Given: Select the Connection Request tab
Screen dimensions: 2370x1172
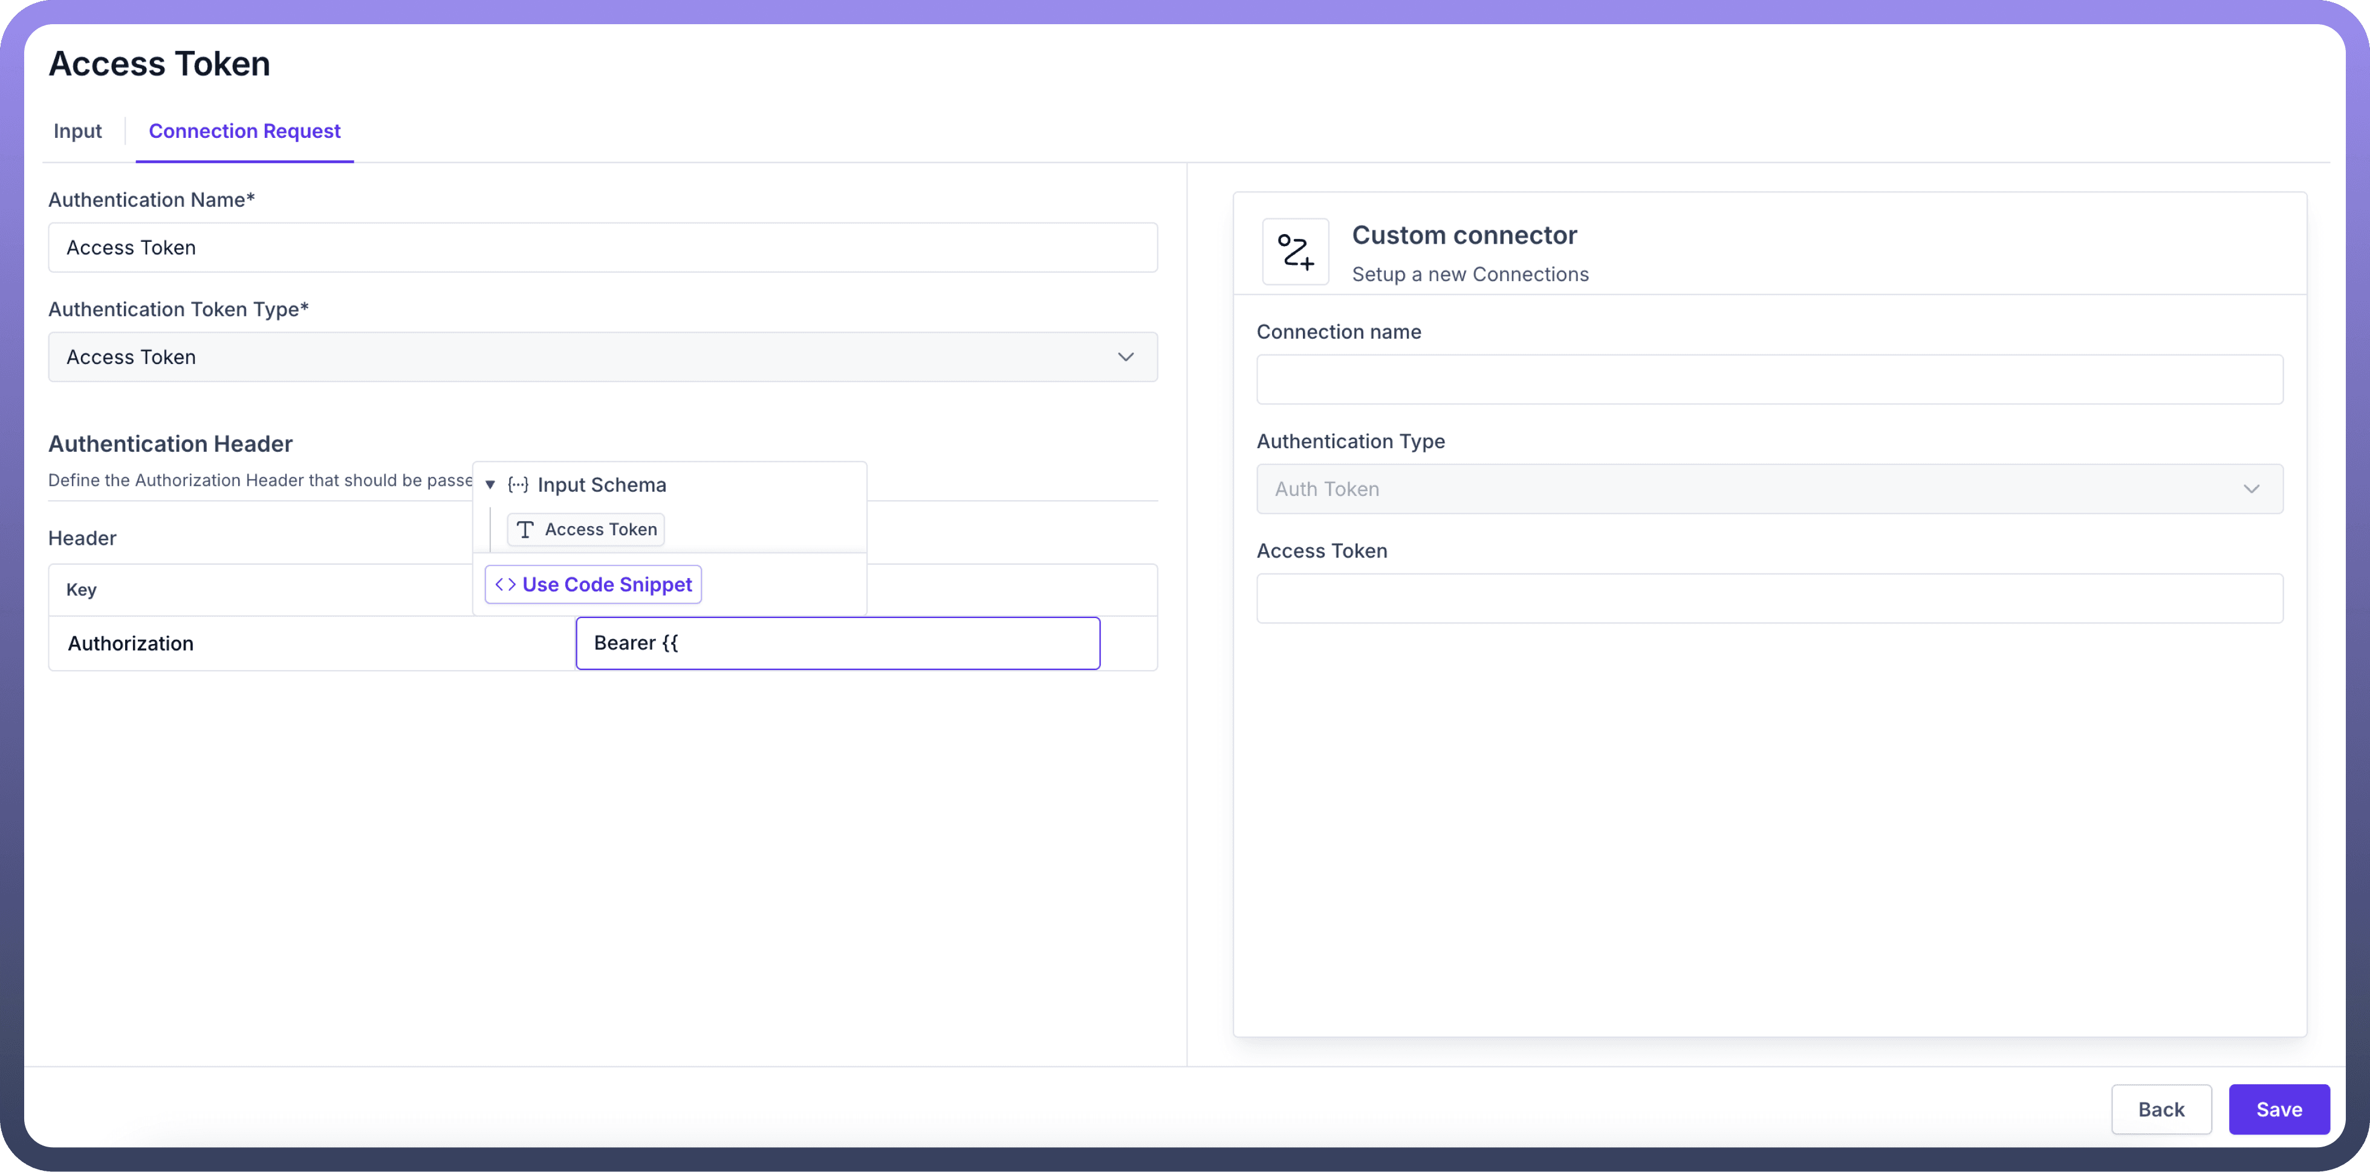Looking at the screenshot, I should coord(244,132).
